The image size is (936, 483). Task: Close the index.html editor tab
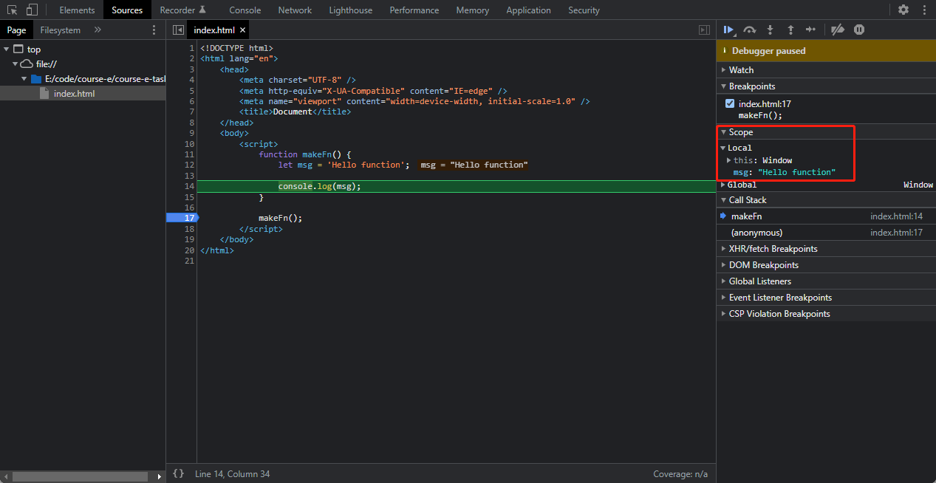[x=242, y=30]
